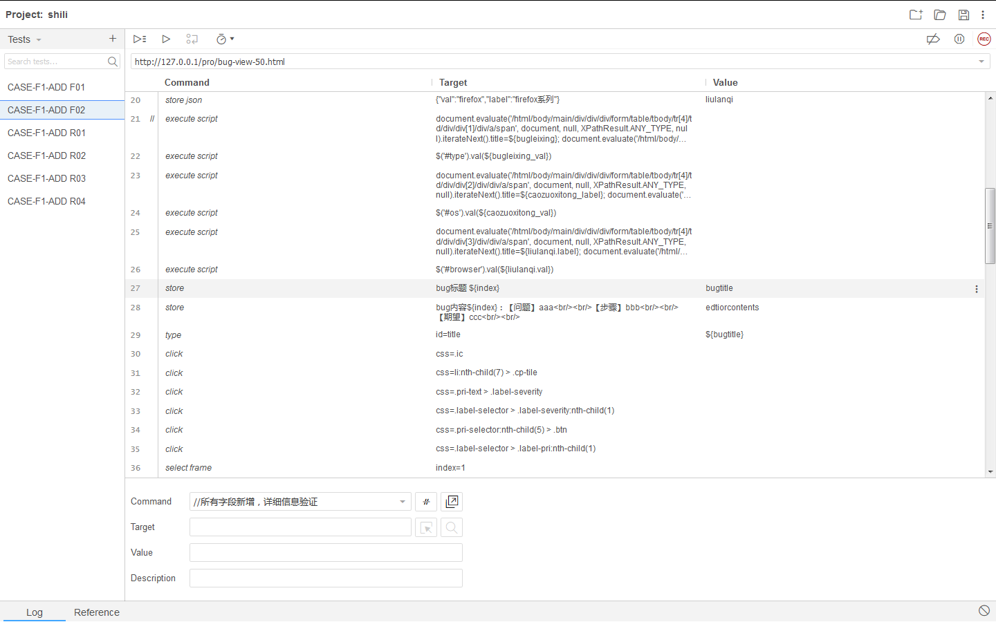The width and height of the screenshot is (996, 622).
Task: Switch to the Reference tab
Action: click(x=96, y=612)
